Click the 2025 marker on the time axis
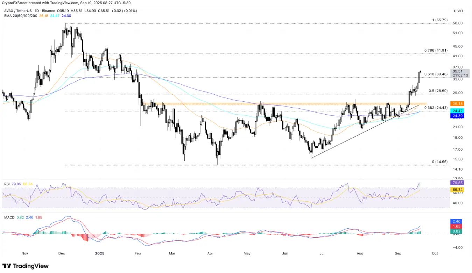This screenshot has width=472, height=273. point(100,253)
